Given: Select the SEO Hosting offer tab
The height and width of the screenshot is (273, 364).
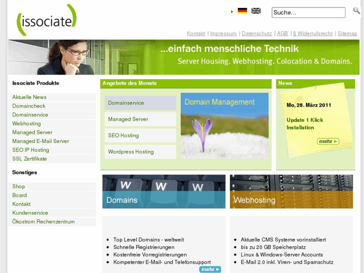Looking at the screenshot, I should click(x=141, y=135).
